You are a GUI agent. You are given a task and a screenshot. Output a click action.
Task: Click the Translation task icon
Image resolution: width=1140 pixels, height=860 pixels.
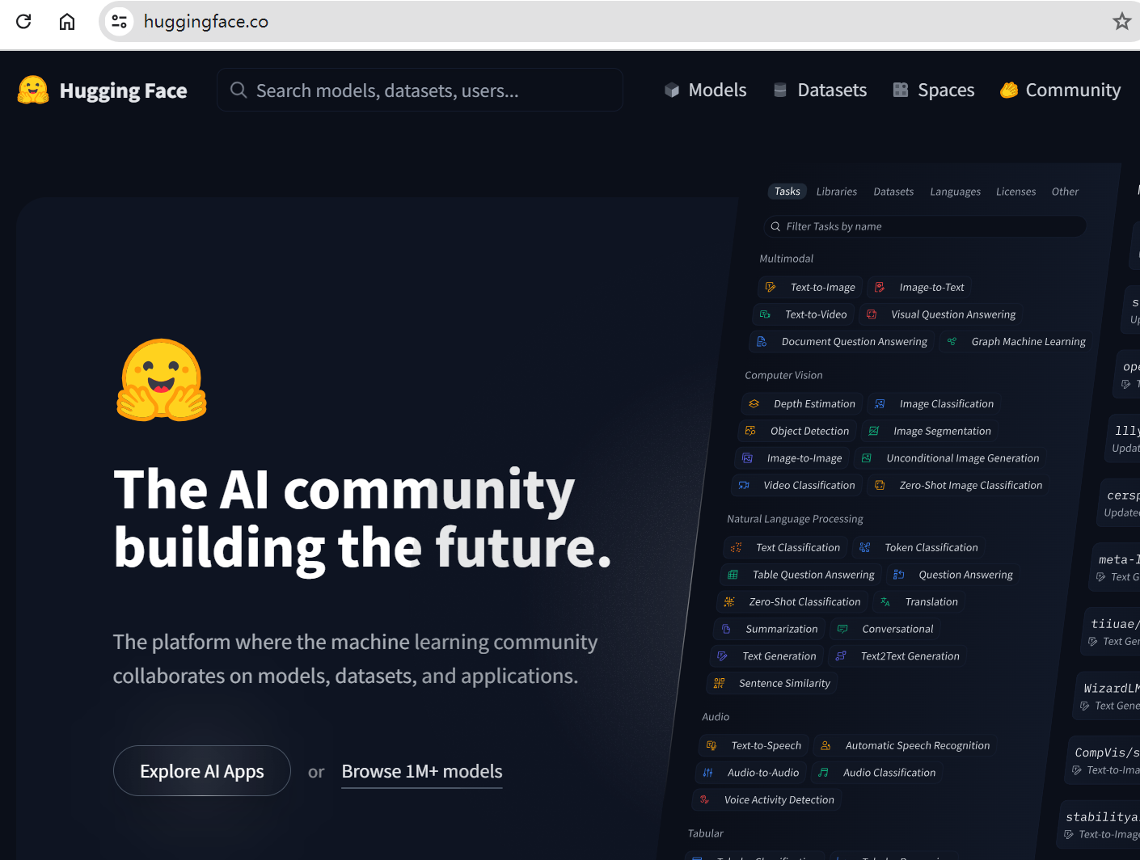(885, 601)
